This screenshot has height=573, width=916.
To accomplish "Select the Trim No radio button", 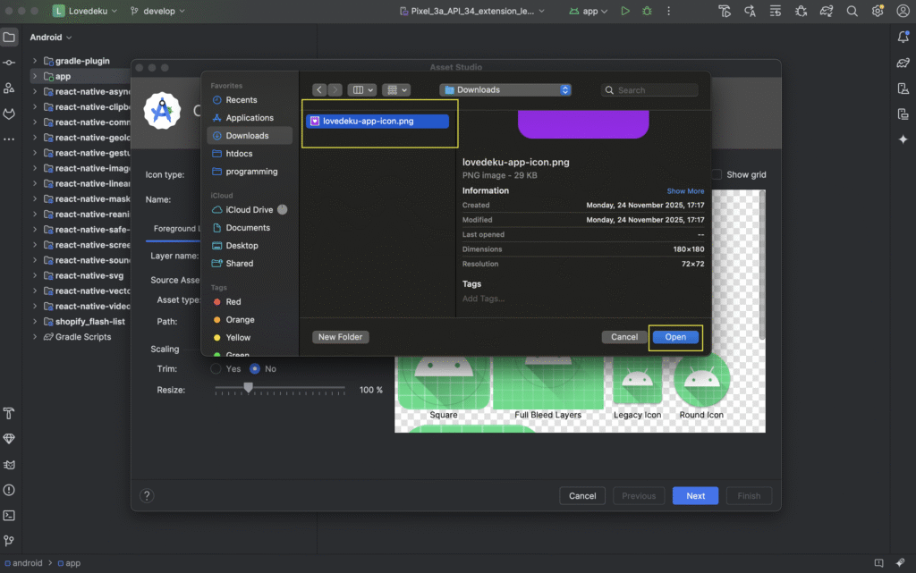I will tap(255, 368).
